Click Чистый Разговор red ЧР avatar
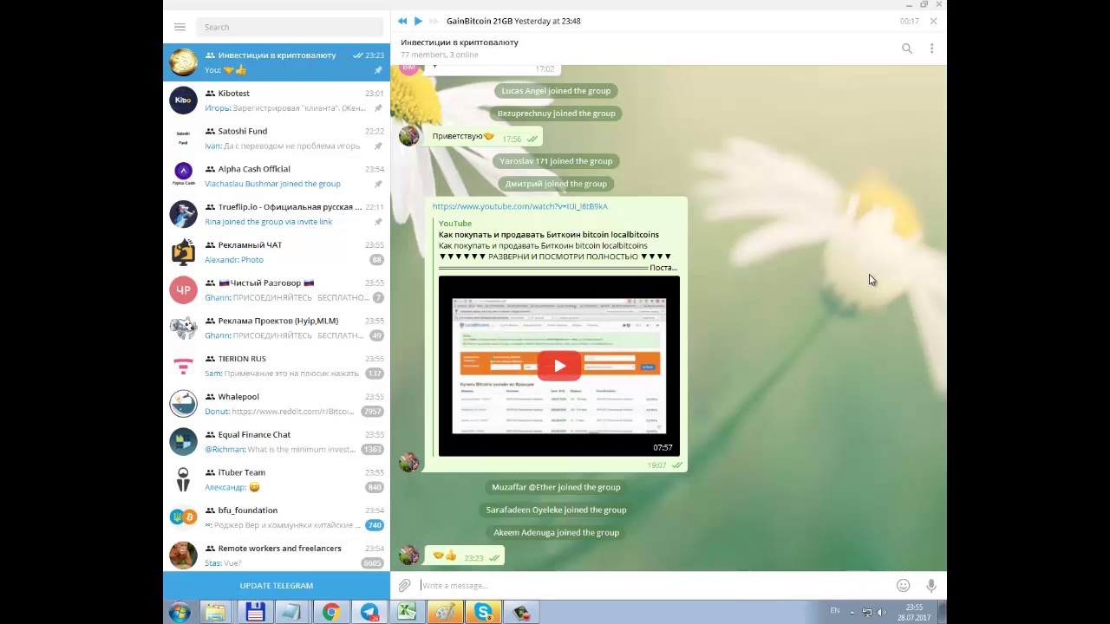Screen dimensions: 1110x624 click(183, 290)
